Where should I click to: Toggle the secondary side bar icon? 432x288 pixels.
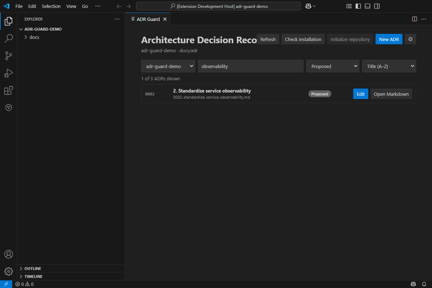pyautogui.click(x=377, y=6)
